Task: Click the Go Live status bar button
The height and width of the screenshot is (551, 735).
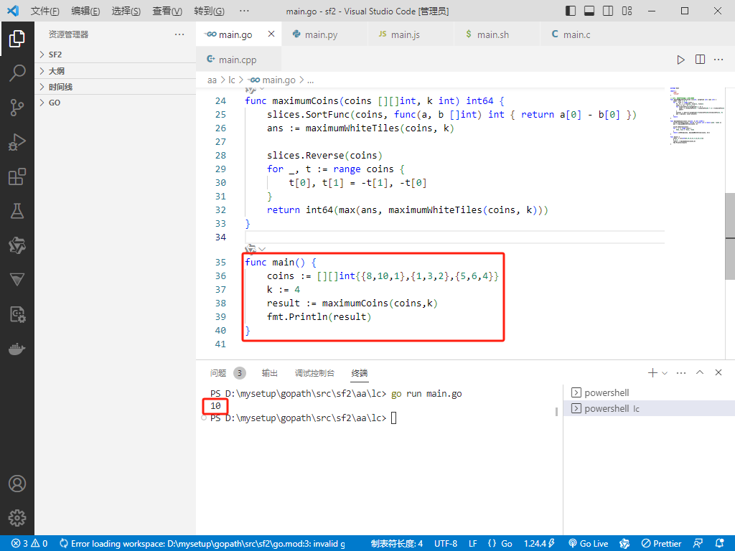Action: 589,544
